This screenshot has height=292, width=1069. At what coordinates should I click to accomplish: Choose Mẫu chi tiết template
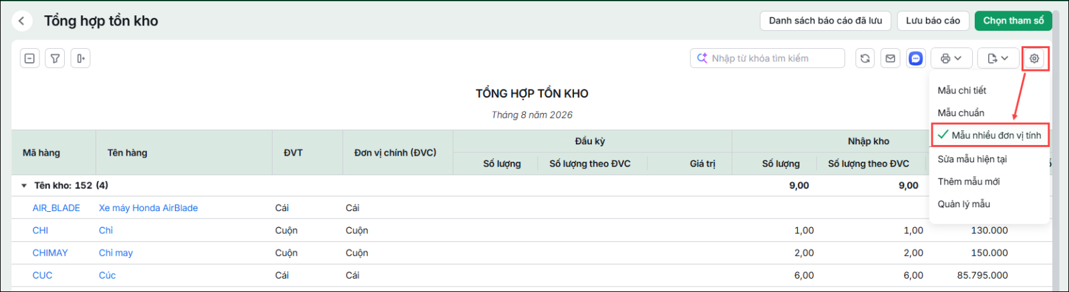(962, 90)
